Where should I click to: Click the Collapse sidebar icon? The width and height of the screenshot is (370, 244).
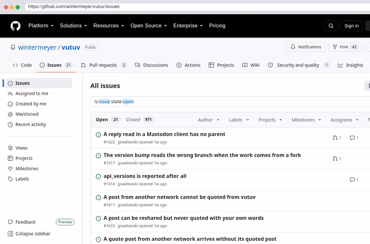[10, 234]
